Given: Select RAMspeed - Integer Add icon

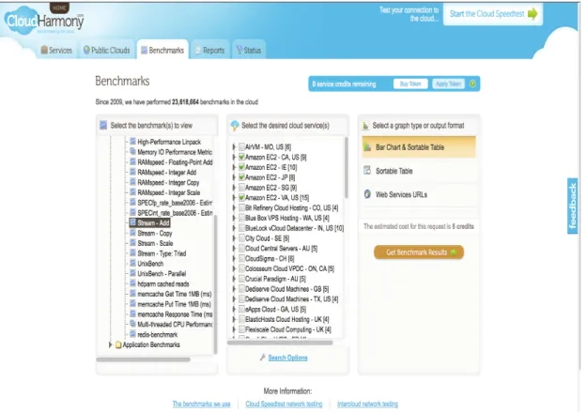Looking at the screenshot, I should pyautogui.click(x=132, y=172).
